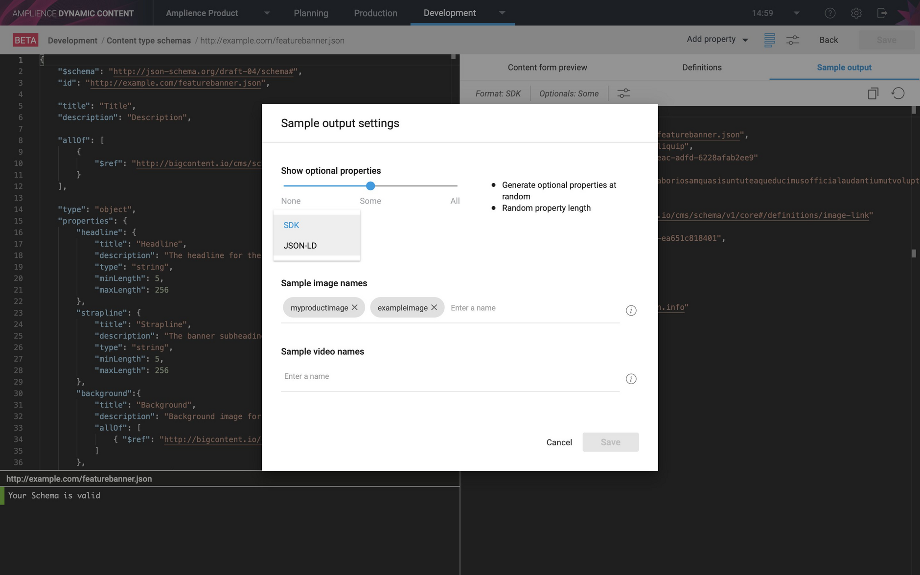
Task: Open sample output settings sliders icon
Action: tap(623, 93)
